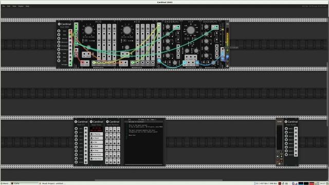Switch to Carla in taskbar
Screen dimensions: 329x185
pos(24,183)
